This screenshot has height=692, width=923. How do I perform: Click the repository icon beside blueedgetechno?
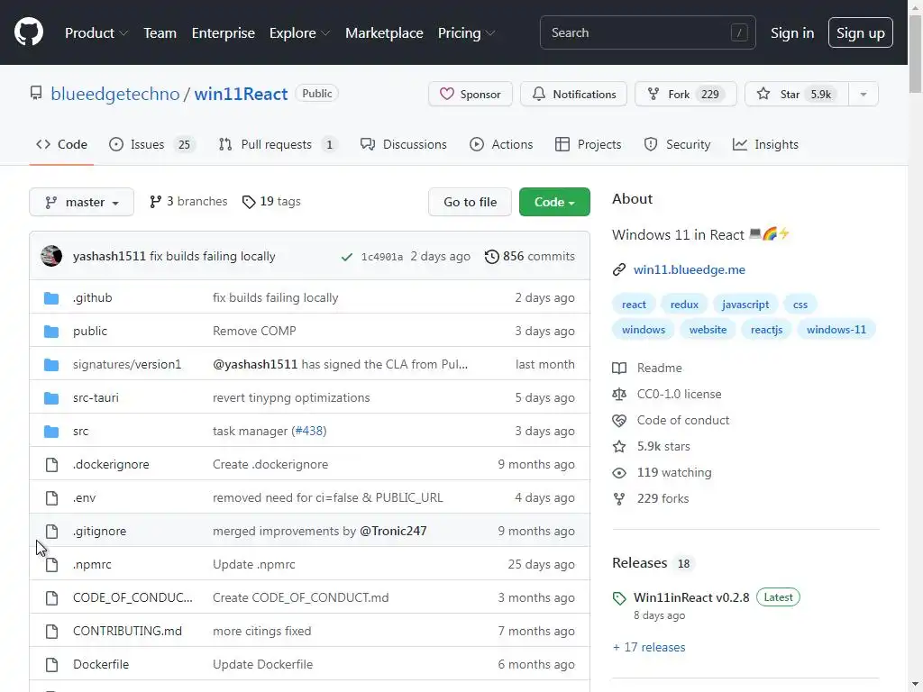pyautogui.click(x=36, y=93)
